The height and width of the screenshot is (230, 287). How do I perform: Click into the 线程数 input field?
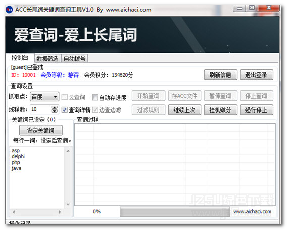pyautogui.click(x=41, y=109)
